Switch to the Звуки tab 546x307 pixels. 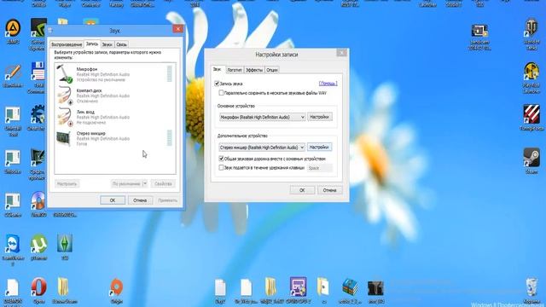(107, 44)
